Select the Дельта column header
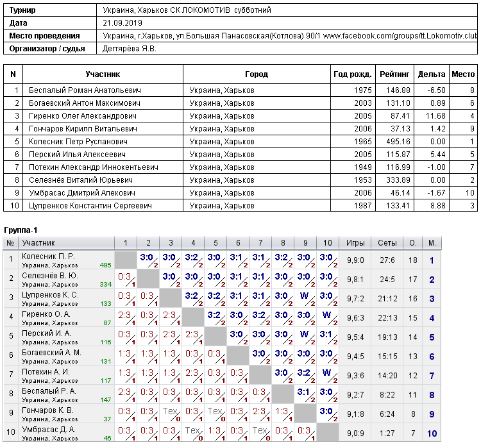Screen dimensions: 481x445 tap(432, 74)
